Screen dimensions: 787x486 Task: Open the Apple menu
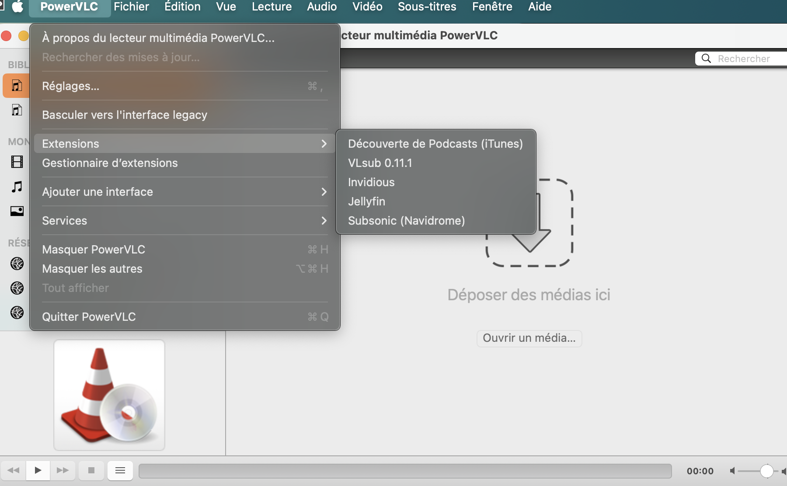17,7
